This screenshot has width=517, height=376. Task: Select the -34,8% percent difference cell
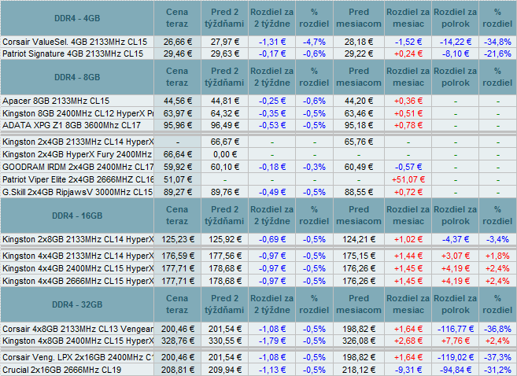497,42
